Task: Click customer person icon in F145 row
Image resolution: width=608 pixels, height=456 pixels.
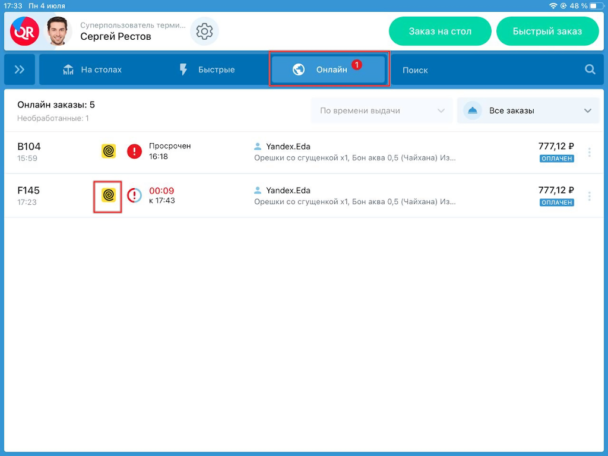Action: point(258,191)
